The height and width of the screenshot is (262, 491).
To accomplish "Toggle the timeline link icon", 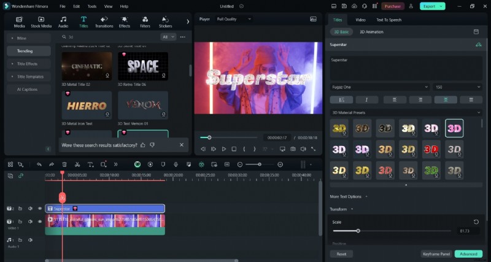I will click(x=21, y=176).
